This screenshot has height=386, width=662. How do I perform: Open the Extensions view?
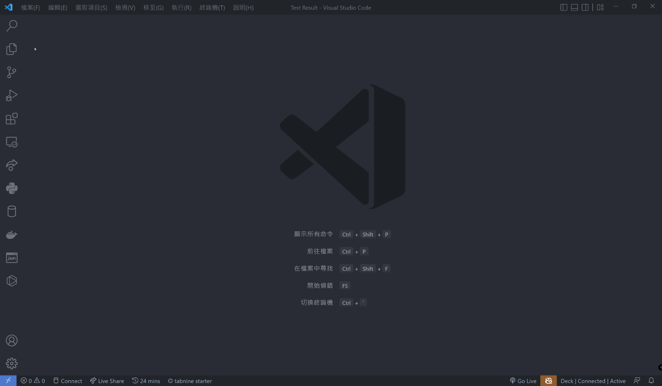[11, 119]
